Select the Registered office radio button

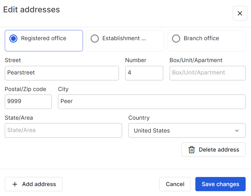click(13, 38)
